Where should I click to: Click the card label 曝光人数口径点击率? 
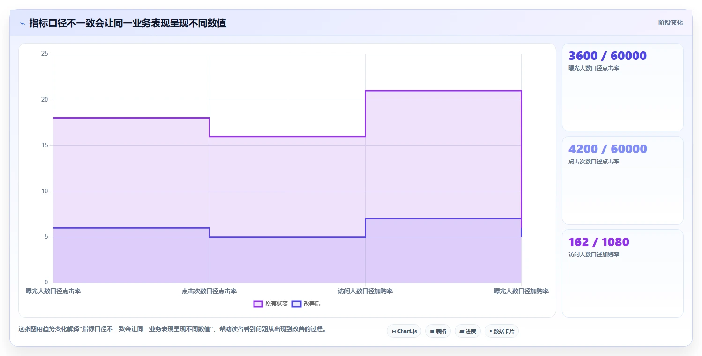(x=594, y=68)
